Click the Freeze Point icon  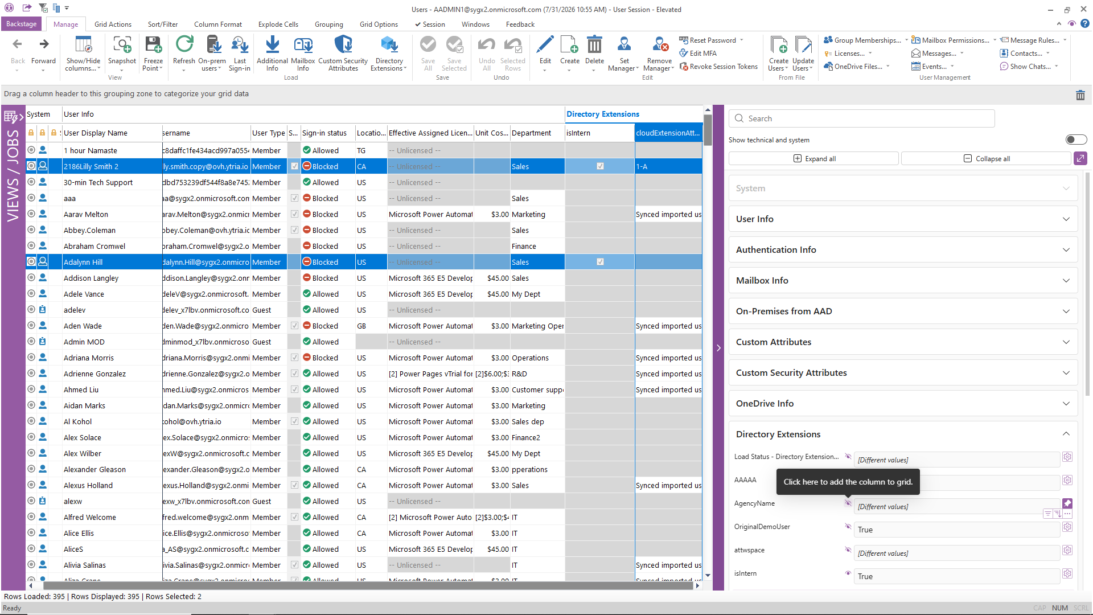pyautogui.click(x=153, y=45)
